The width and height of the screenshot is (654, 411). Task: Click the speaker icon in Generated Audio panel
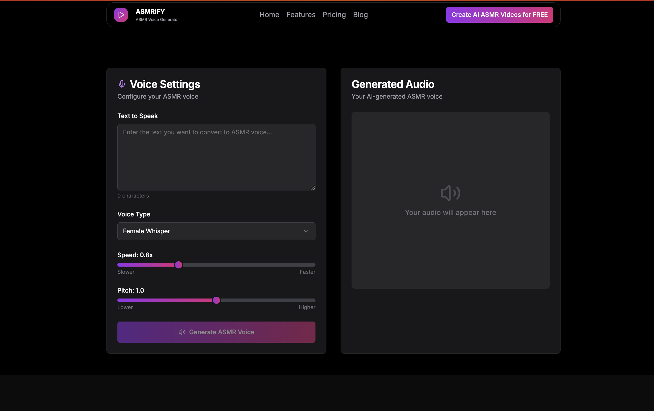(x=451, y=193)
